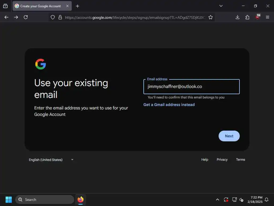Open the network display tray icon
274x206 pixels.
[234, 200]
